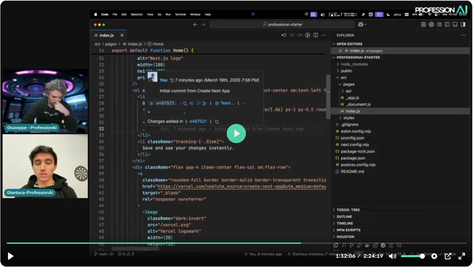This screenshot has height=267, width=473.
Task: Click the src breadcrumb segment
Action: pos(97,44)
